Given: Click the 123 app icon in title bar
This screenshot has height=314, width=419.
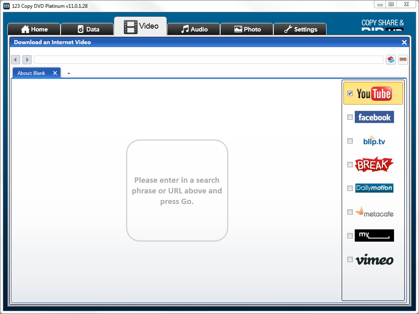Looking at the screenshot, I should [x=7, y=6].
